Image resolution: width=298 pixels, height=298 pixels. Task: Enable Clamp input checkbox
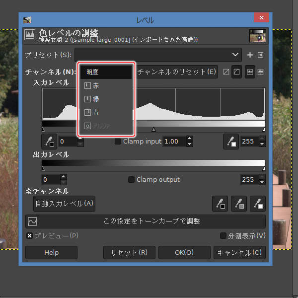pyautogui.click(x=118, y=142)
